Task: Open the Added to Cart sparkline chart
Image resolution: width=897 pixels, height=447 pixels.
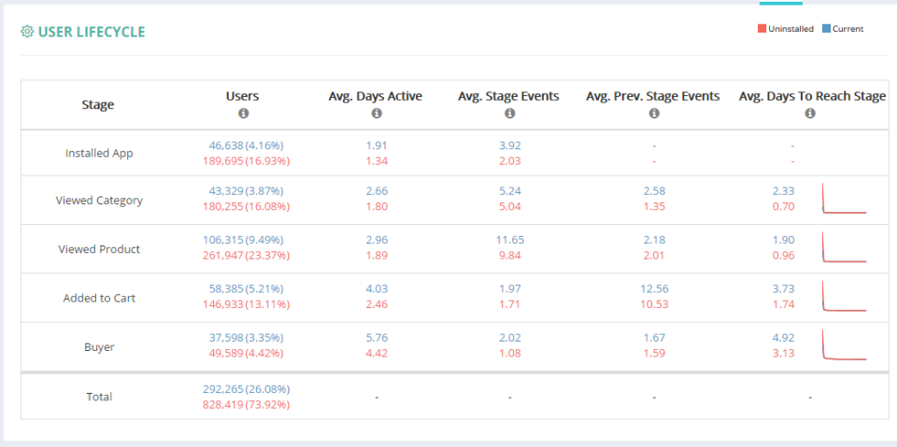Action: coord(845,297)
